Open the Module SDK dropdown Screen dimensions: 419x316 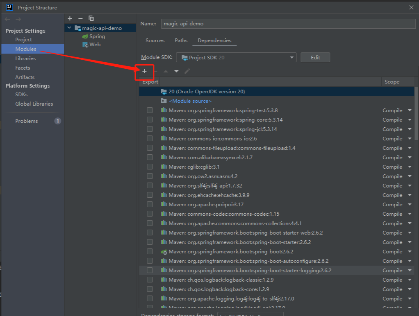(x=236, y=57)
